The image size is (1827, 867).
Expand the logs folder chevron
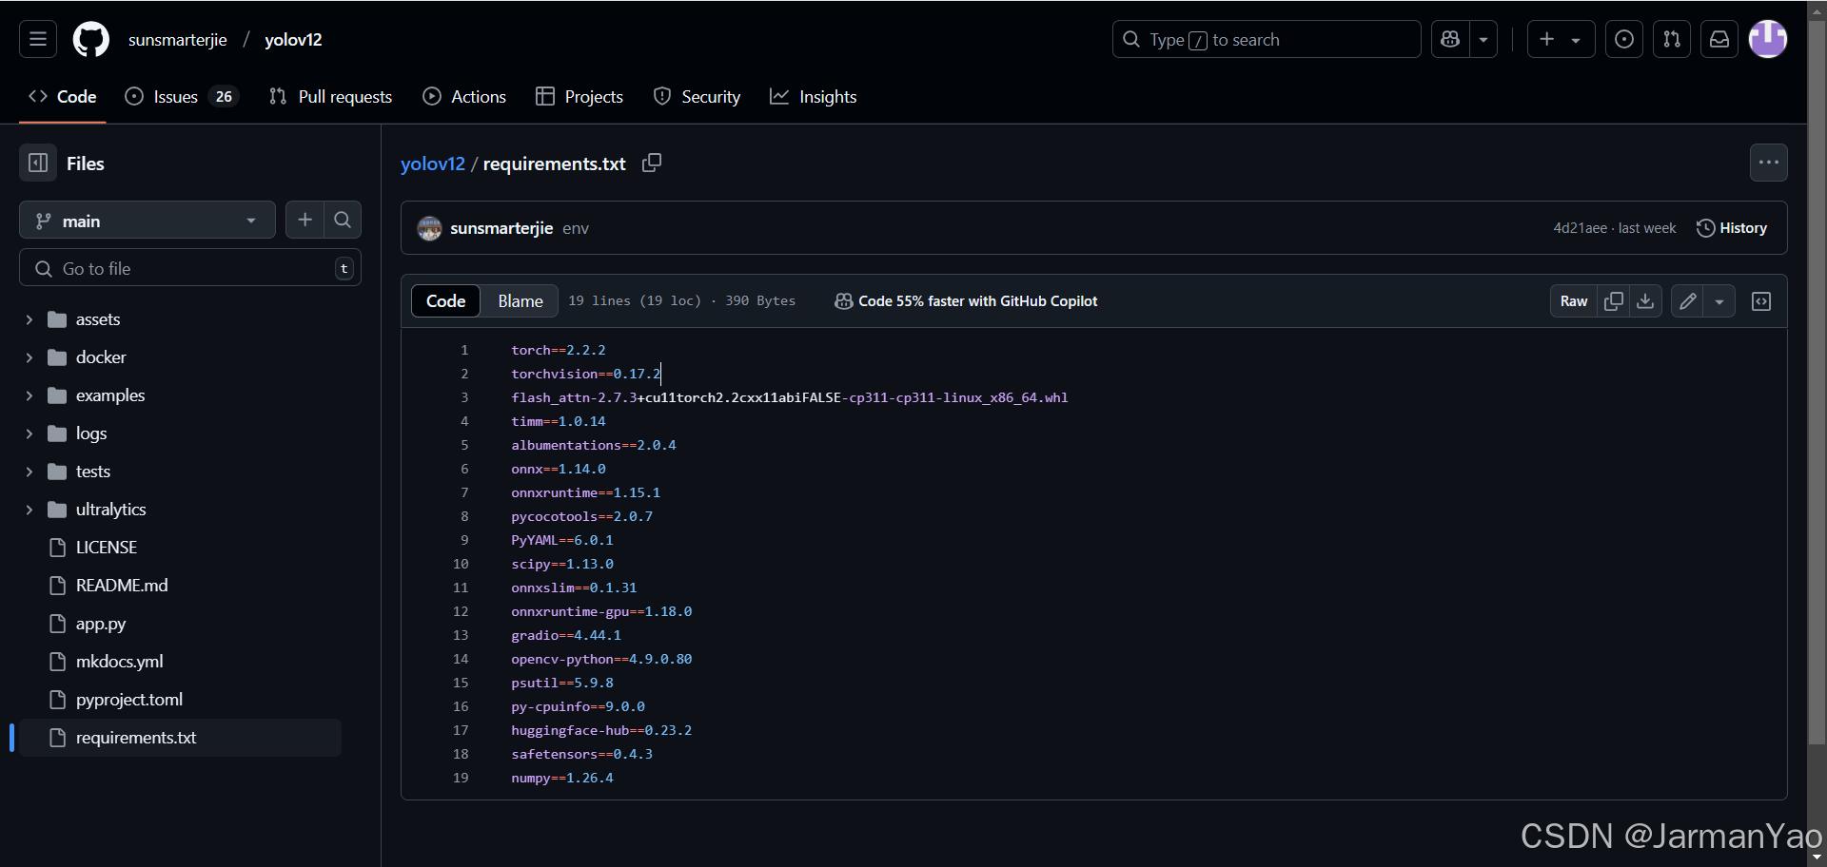[x=29, y=433]
